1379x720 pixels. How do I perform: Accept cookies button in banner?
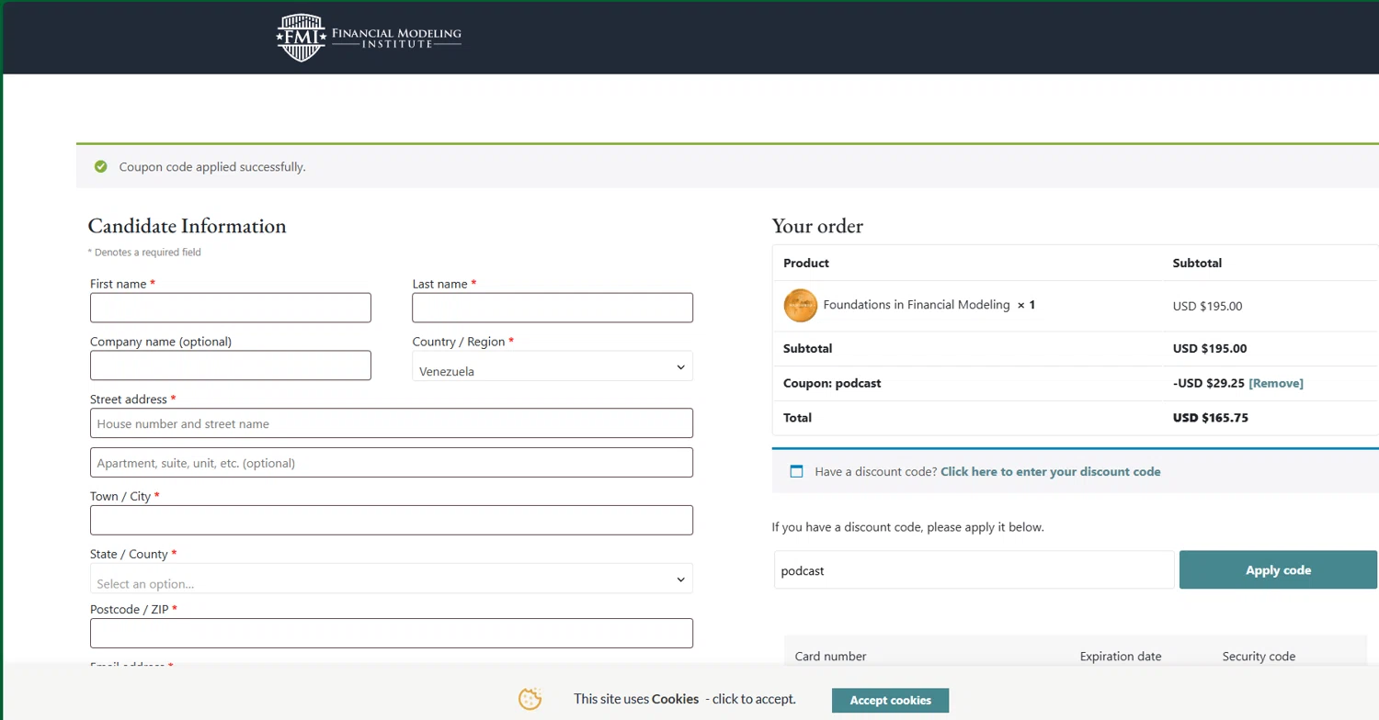(x=890, y=700)
